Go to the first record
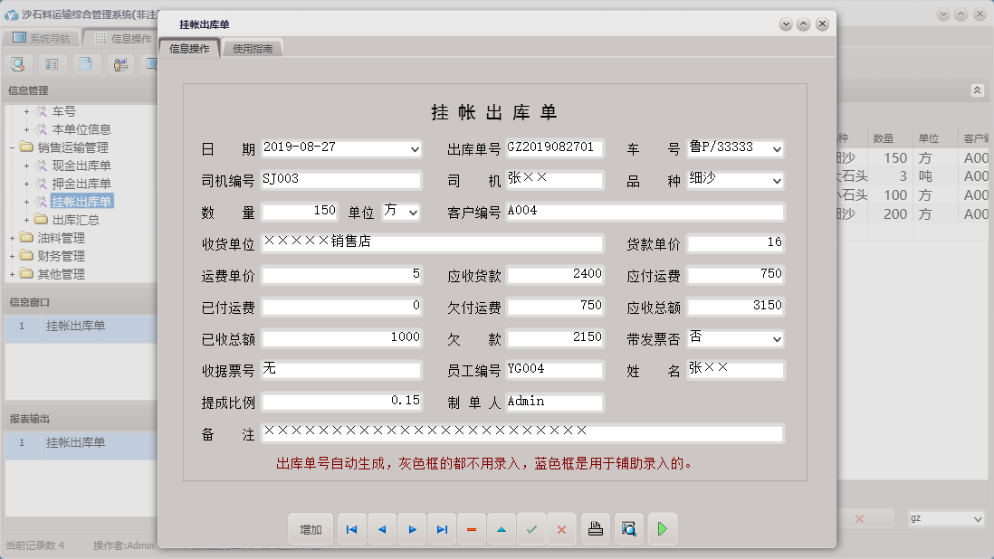This screenshot has width=994, height=559. coord(351,529)
